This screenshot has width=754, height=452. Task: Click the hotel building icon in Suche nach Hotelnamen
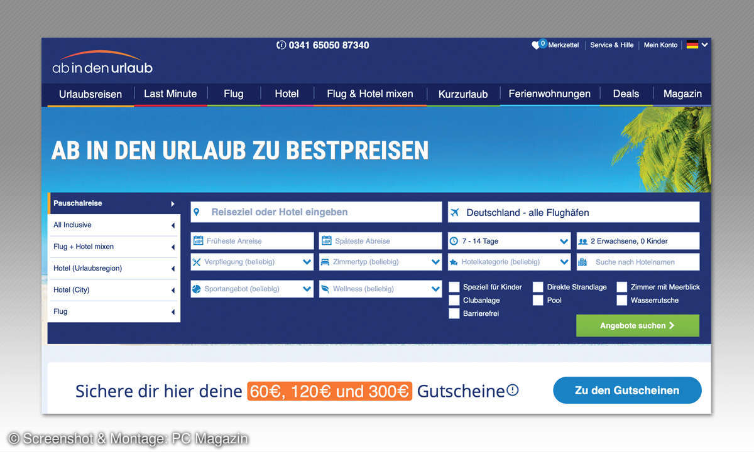pyautogui.click(x=583, y=262)
